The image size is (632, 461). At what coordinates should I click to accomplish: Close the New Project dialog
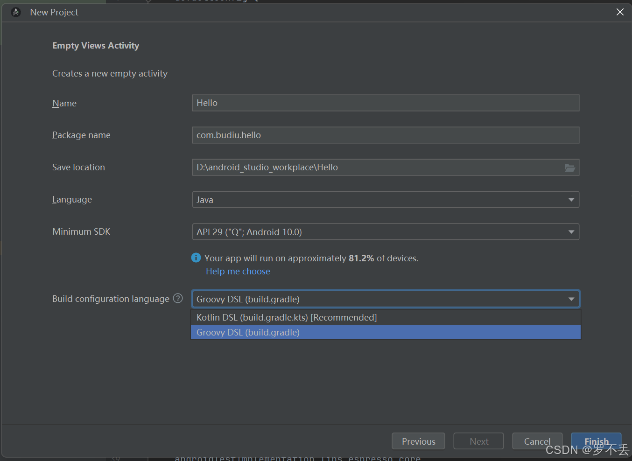[x=620, y=12]
